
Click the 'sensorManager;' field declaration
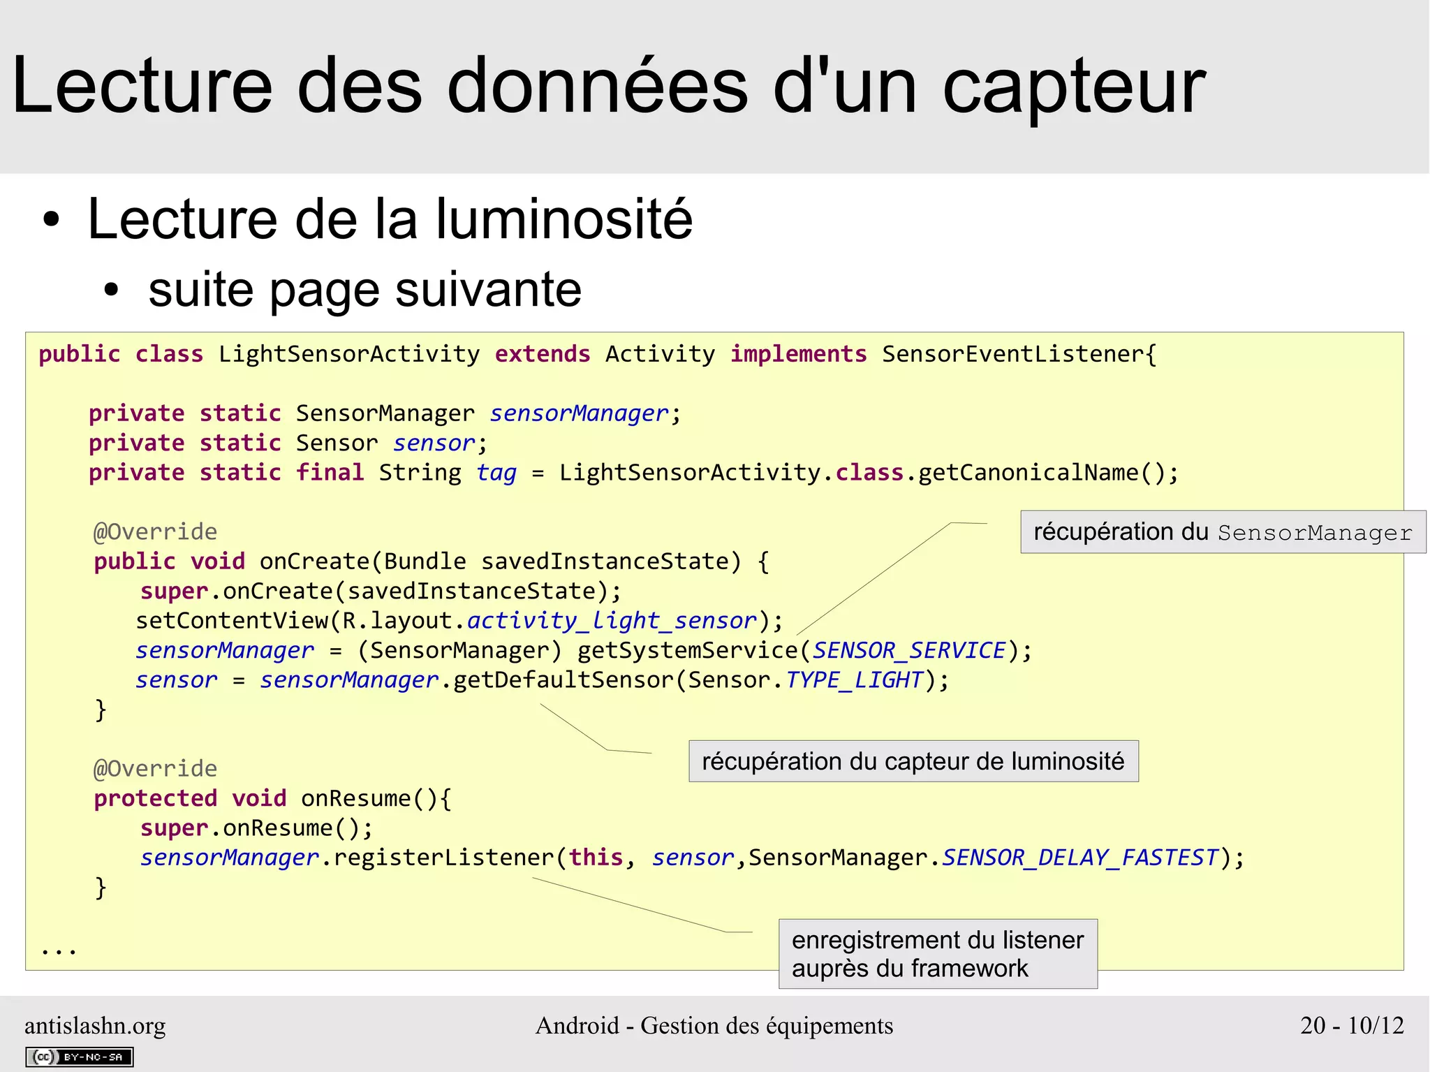tap(585, 413)
